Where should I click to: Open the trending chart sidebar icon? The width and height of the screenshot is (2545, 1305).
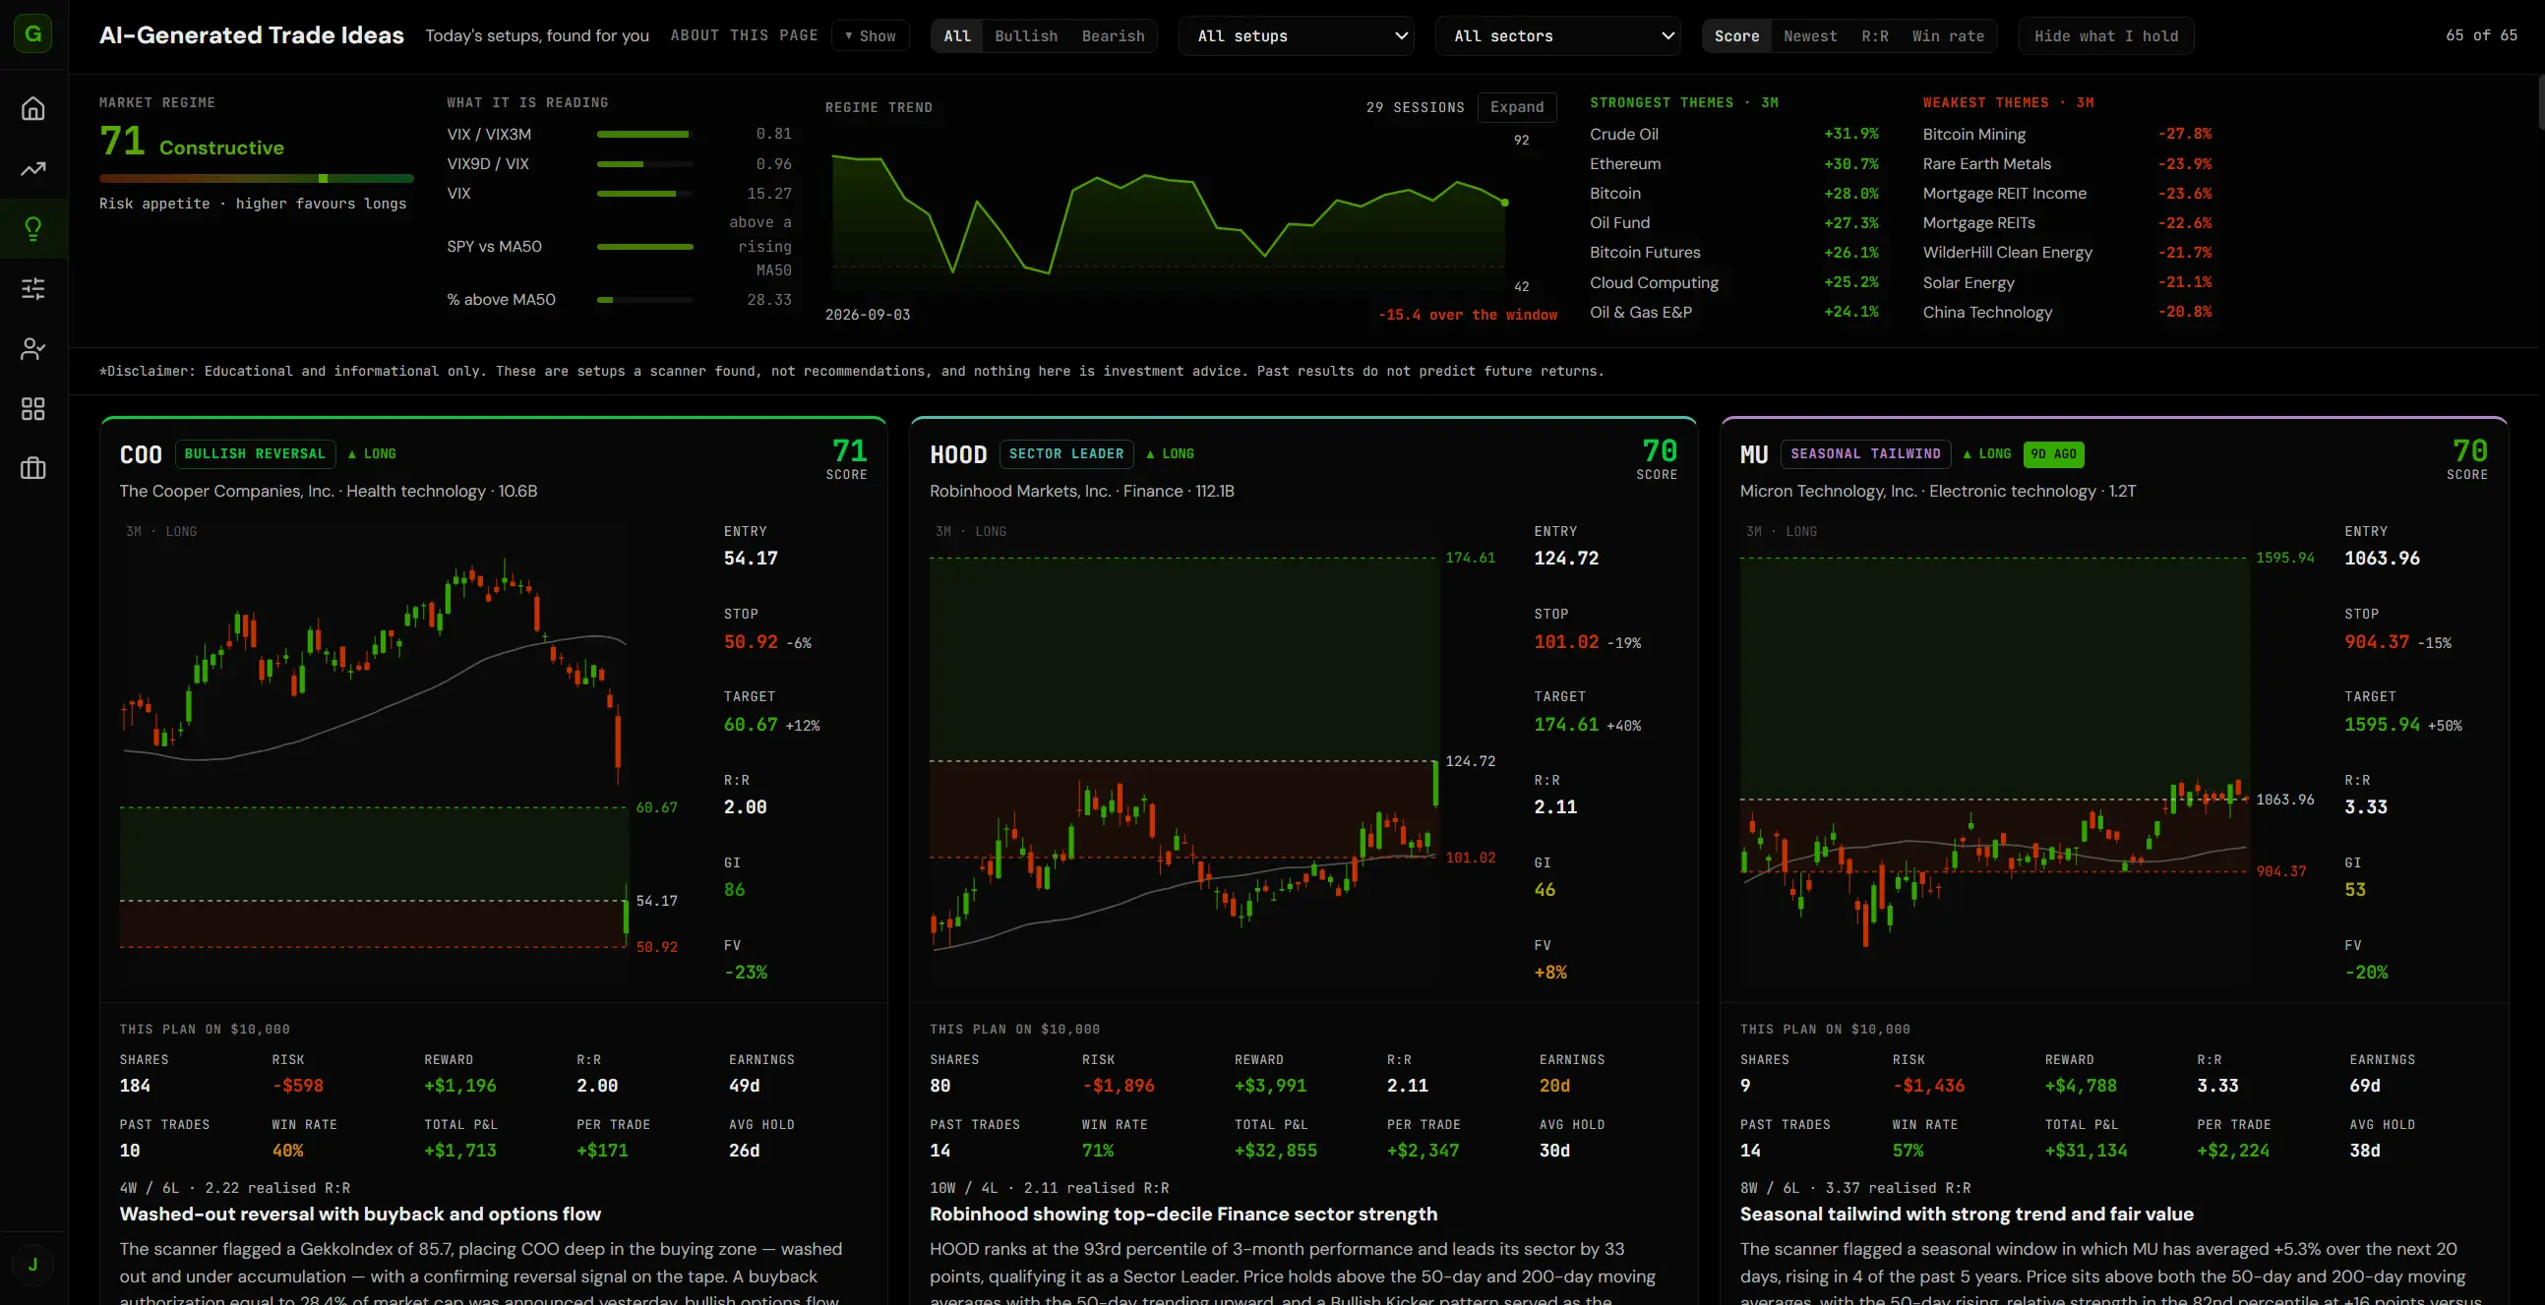click(x=32, y=169)
